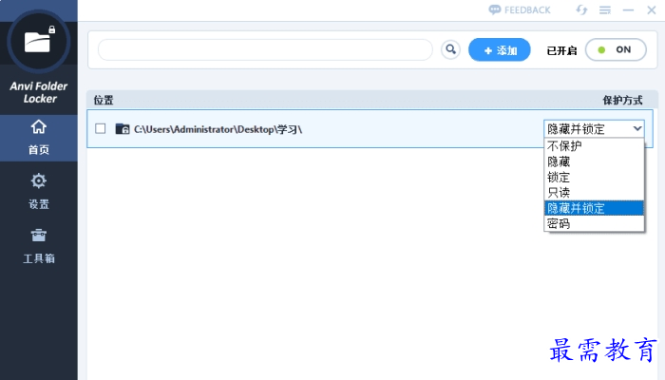Choose 只读 from the dropdown list
The image size is (665, 380).
point(594,193)
